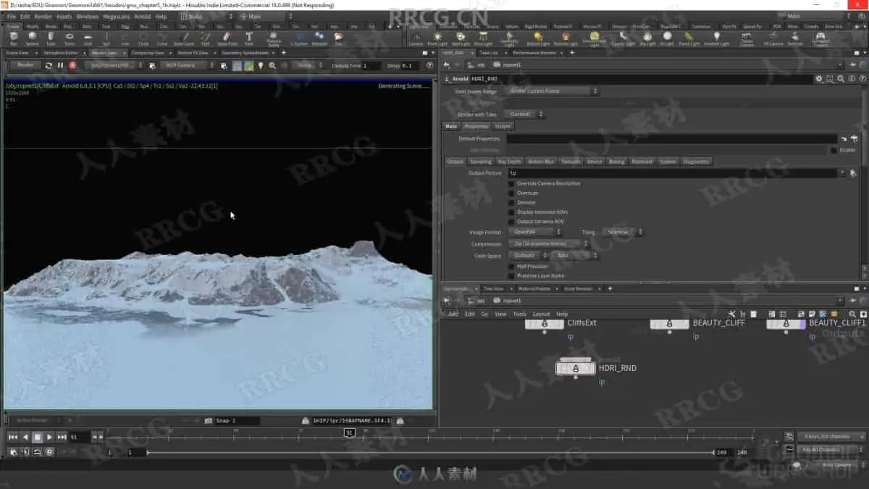The width and height of the screenshot is (869, 489).
Task: Select the HDRI_RND node
Action: [x=575, y=368]
